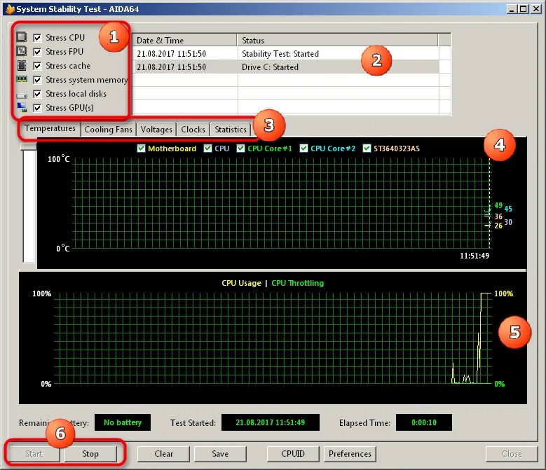546x470 pixels.
Task: Click the 11:51:49 timestamp under temperature graph
Action: pyautogui.click(x=475, y=256)
